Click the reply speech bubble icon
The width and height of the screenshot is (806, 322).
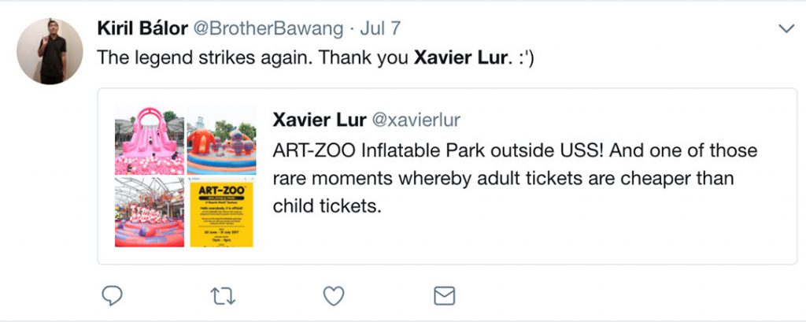coord(113,295)
